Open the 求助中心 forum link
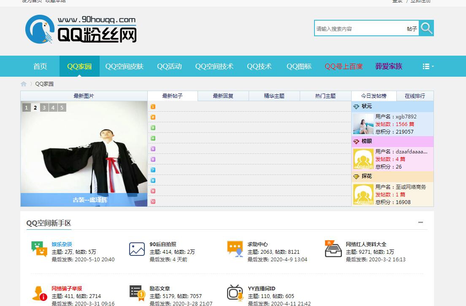This screenshot has width=466, height=306. pyautogui.click(x=257, y=244)
